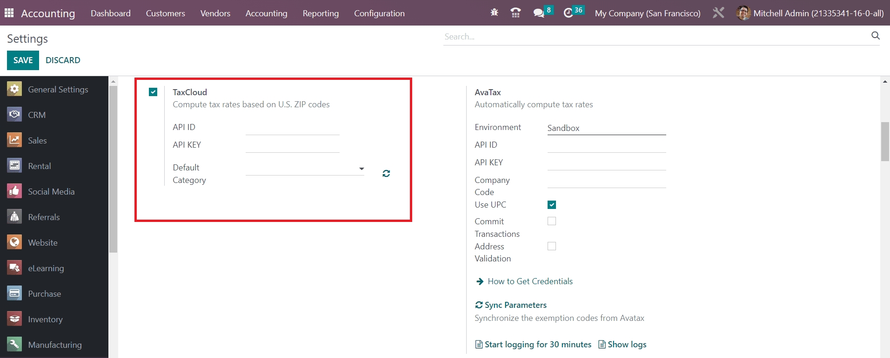Uncheck the TaxCloud checkbox

153,92
